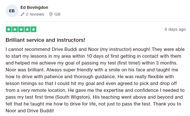Click the "2 reviews" count text

point(35,14)
